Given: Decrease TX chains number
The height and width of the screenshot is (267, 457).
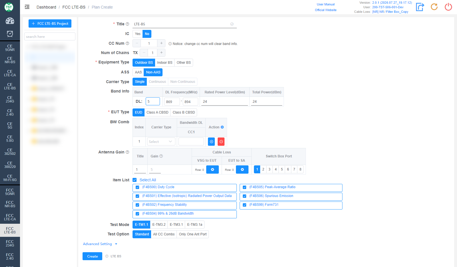Looking at the screenshot, I should coord(144,53).
